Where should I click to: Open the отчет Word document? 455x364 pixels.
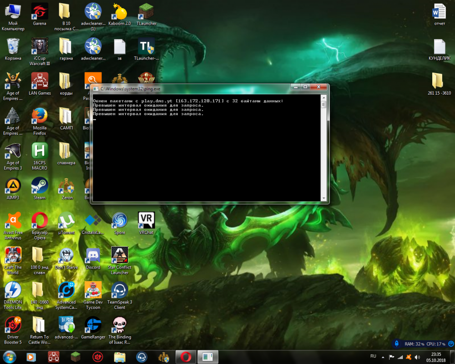click(440, 12)
